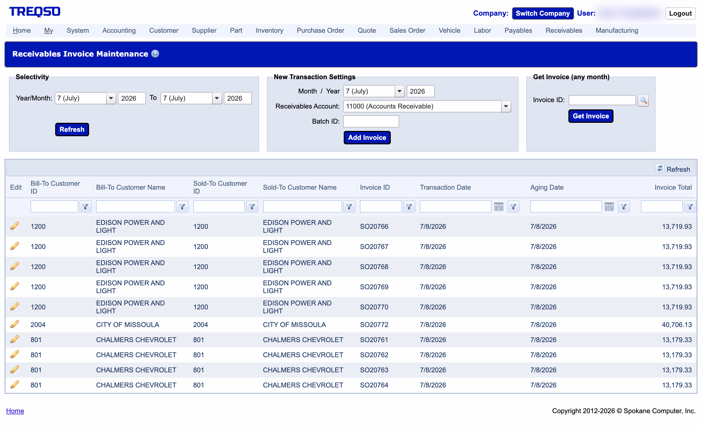The image size is (702, 428).
Task: Click the Switch Company button
Action: coord(543,13)
